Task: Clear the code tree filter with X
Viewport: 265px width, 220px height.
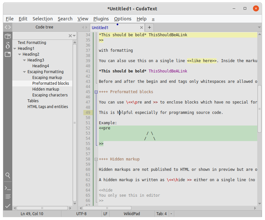Action: [70, 36]
